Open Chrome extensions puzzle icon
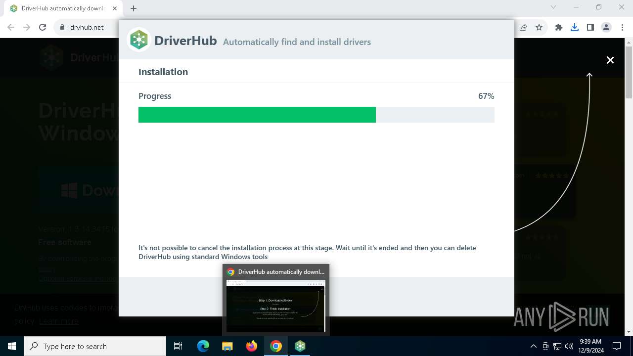The height and width of the screenshot is (356, 633). click(x=559, y=27)
